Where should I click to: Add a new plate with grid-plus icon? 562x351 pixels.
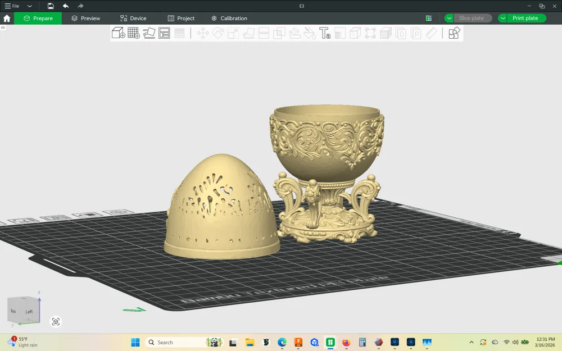coord(134,33)
